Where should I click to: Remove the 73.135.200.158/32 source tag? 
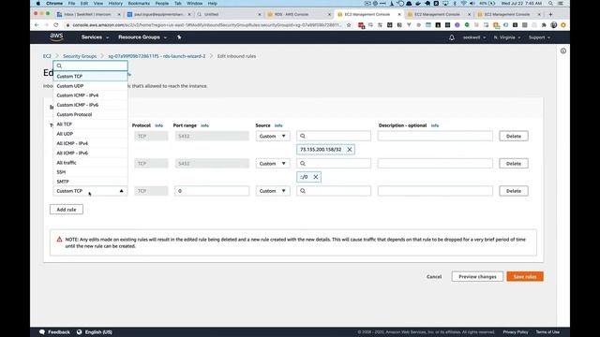click(x=350, y=150)
